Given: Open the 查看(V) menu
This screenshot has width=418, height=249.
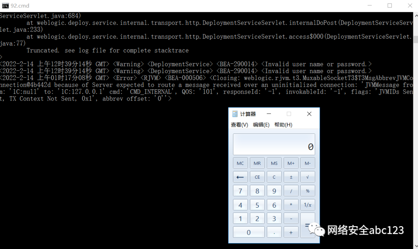Looking at the screenshot, I should tap(240, 124).
